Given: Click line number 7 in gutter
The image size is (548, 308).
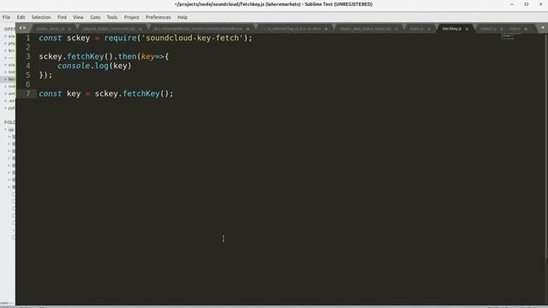Looking at the screenshot, I should coord(28,93).
